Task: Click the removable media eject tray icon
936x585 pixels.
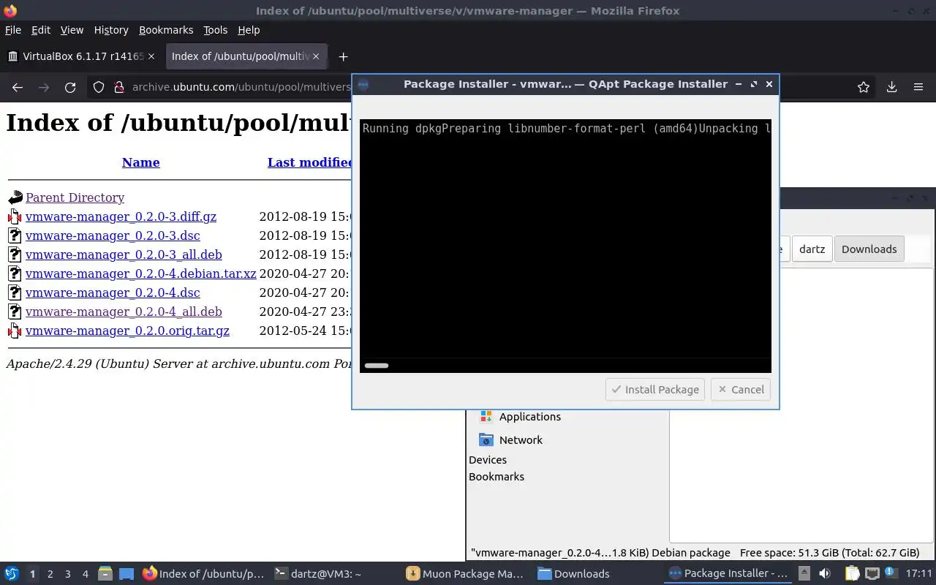Action: 804,574
